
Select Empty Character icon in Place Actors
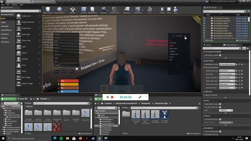tap(19, 22)
